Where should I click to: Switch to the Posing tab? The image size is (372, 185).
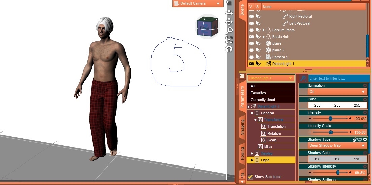[x=242, y=154]
